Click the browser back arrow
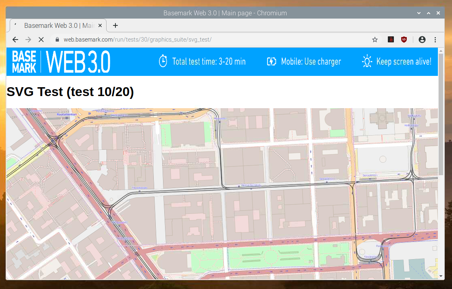The width and height of the screenshot is (452, 289). click(x=15, y=40)
